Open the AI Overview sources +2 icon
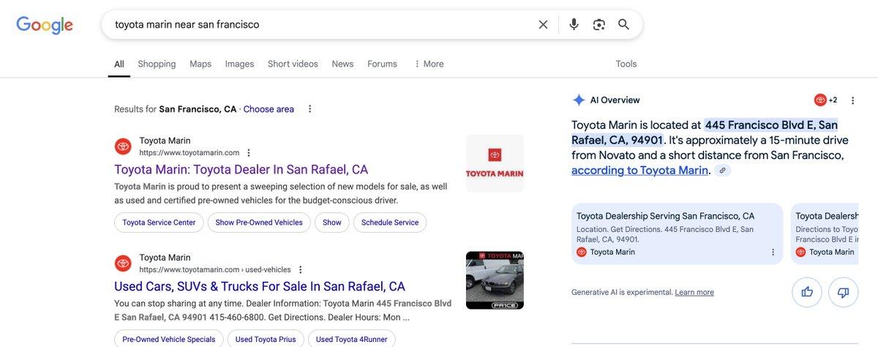 click(x=825, y=100)
